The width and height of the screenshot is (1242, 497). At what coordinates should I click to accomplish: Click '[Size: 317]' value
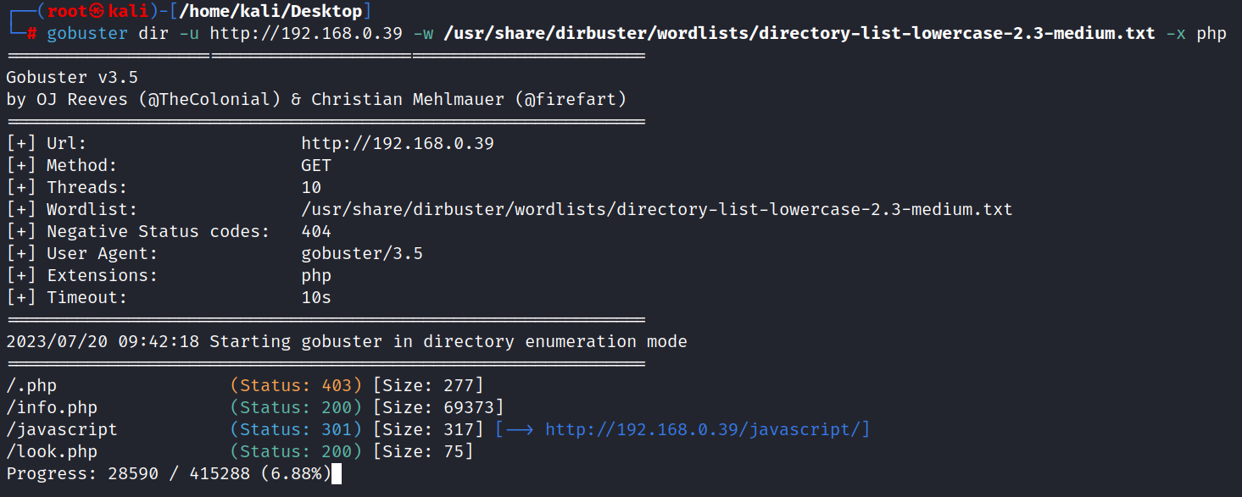pos(428,429)
